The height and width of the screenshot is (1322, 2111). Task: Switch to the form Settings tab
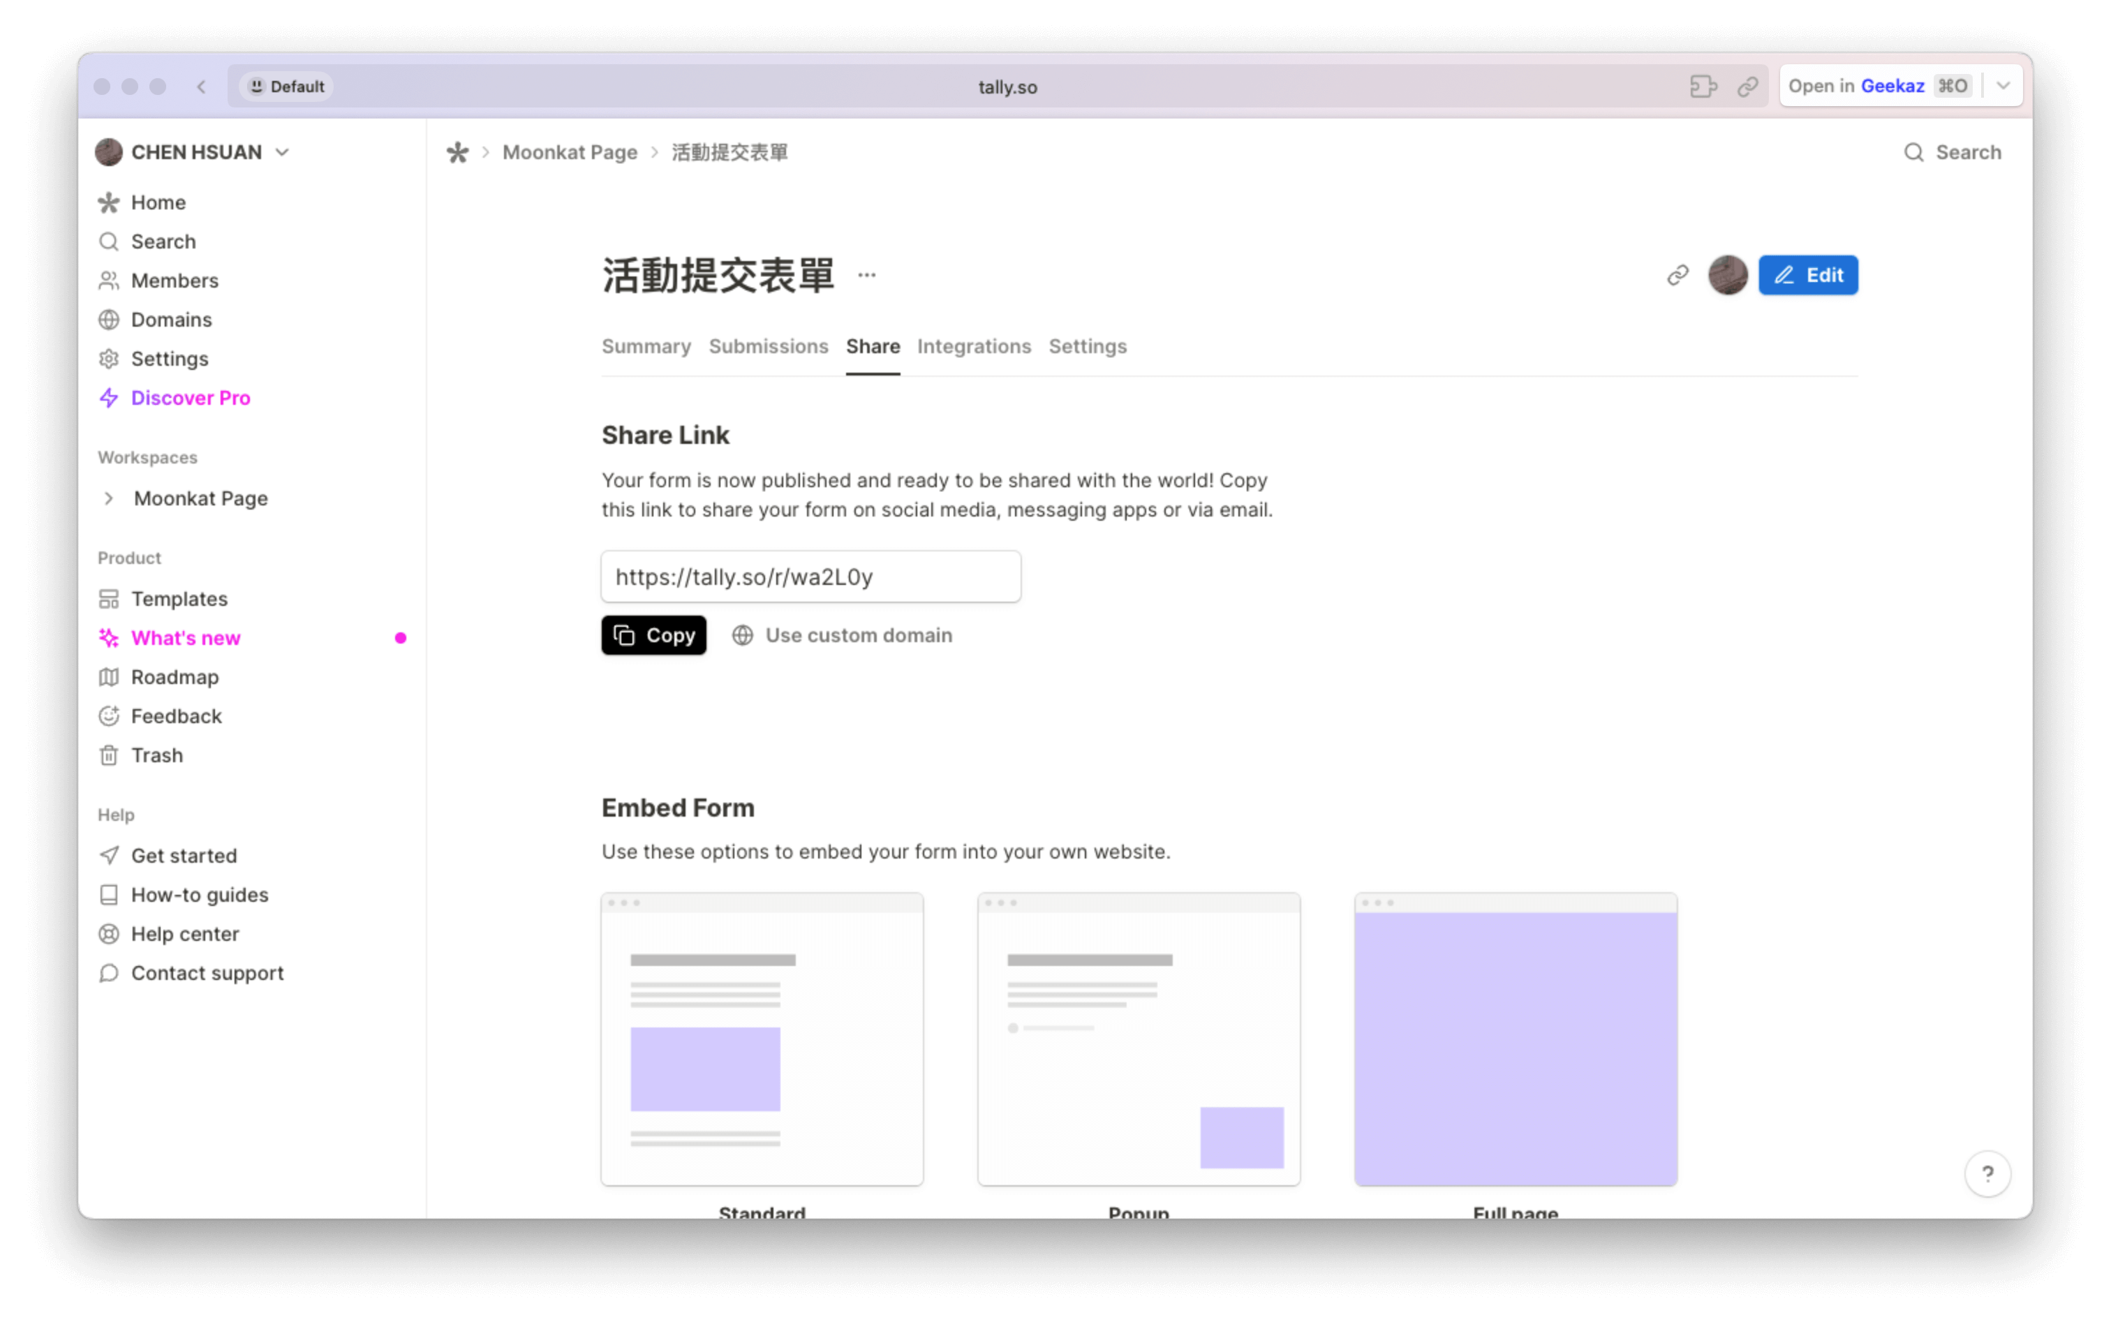click(x=1087, y=346)
